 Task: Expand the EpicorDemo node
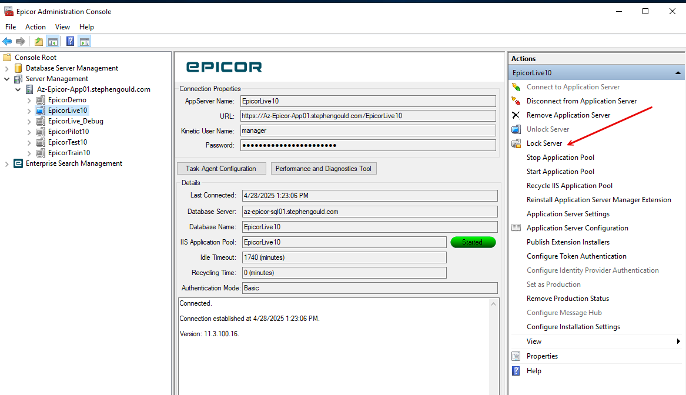tap(29, 100)
